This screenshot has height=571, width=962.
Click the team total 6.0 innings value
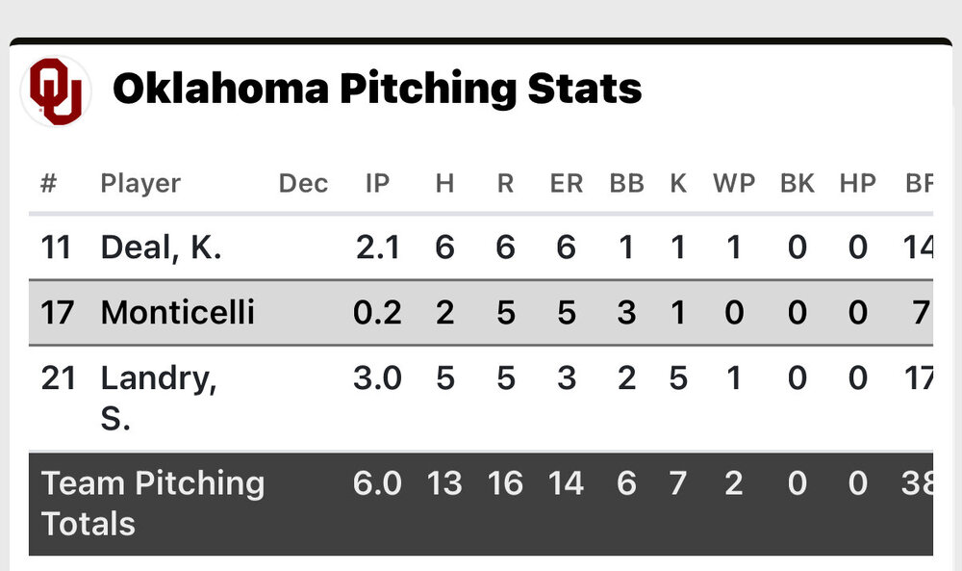(x=377, y=483)
